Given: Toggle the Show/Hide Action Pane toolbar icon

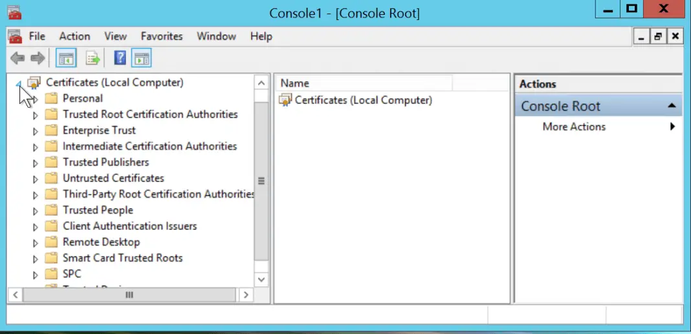Looking at the screenshot, I should 141,59.
